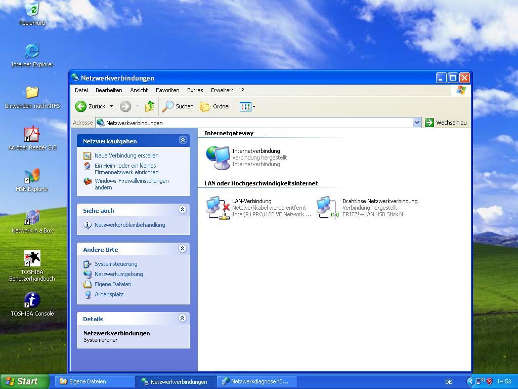
Task: Toggle the Ordner folder pane
Action: [x=215, y=106]
